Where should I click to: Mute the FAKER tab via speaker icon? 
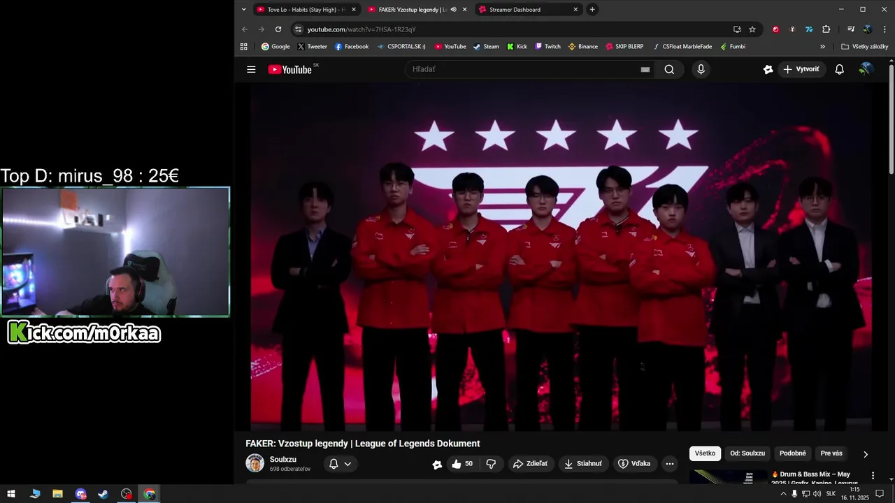453,10
